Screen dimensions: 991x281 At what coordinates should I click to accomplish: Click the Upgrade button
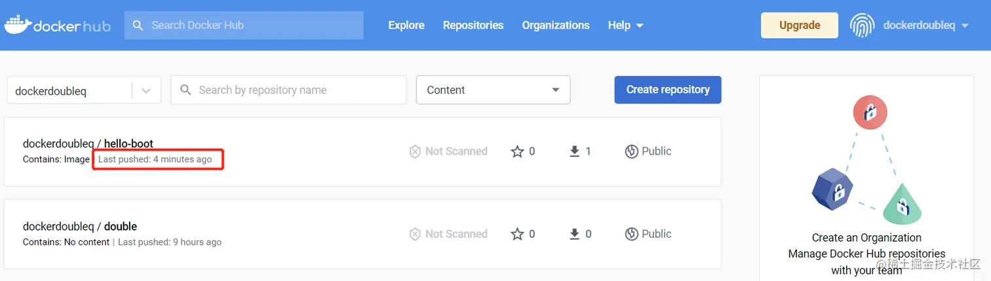click(x=799, y=25)
